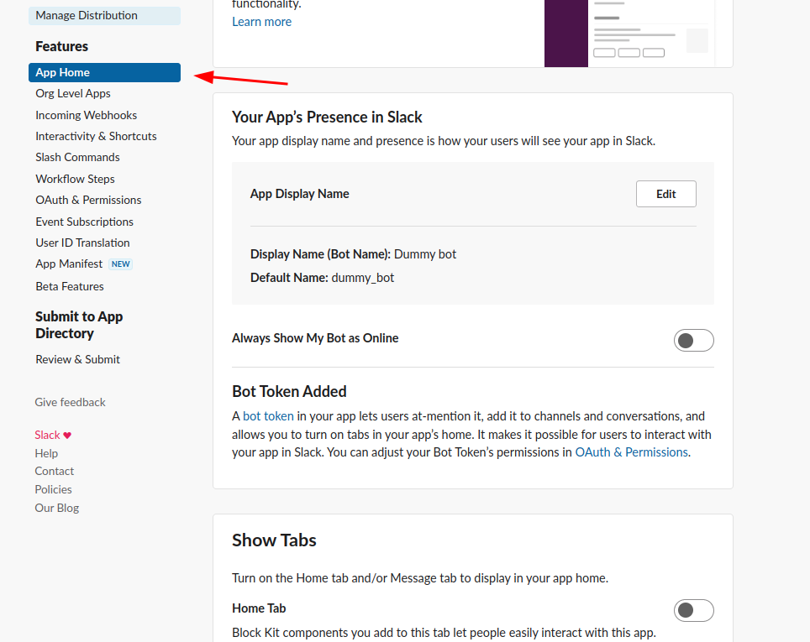Open Review & Submit page
The height and width of the screenshot is (642, 810).
[x=77, y=360]
